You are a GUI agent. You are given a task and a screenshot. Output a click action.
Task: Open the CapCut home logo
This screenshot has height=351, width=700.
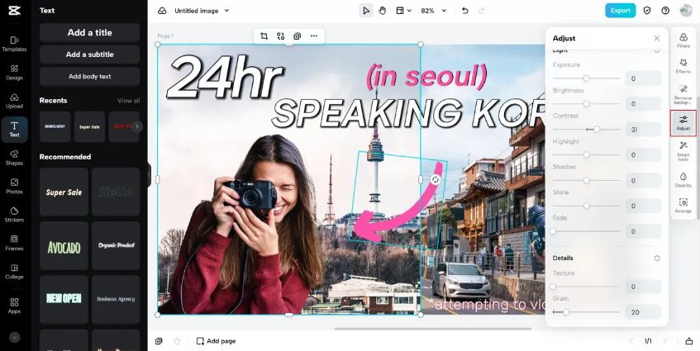[x=14, y=11]
